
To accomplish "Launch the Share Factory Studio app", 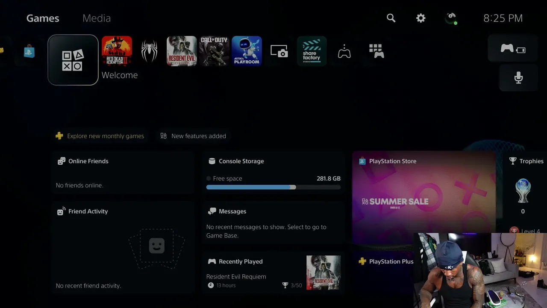I will (312, 51).
